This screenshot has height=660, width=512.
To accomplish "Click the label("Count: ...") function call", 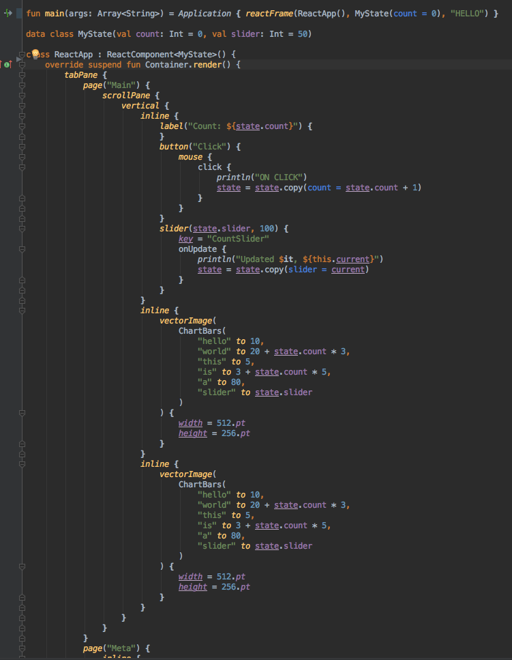I will [x=172, y=126].
